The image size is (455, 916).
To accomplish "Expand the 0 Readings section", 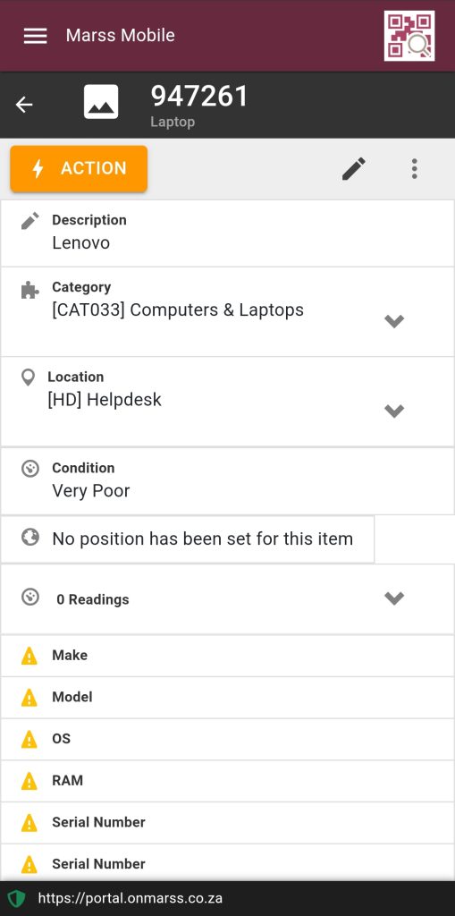I will (227, 599).
